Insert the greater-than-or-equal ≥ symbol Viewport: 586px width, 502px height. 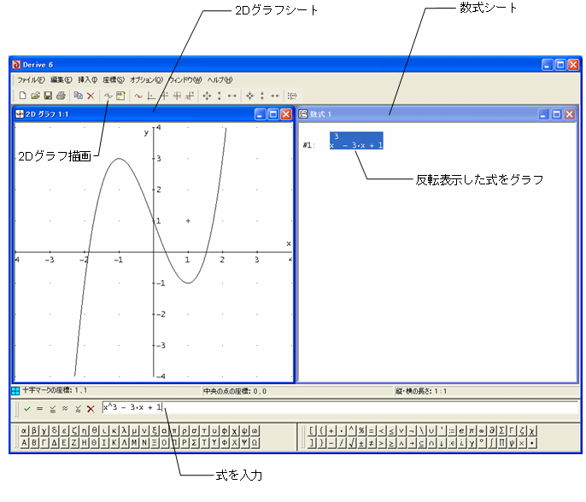point(393,443)
